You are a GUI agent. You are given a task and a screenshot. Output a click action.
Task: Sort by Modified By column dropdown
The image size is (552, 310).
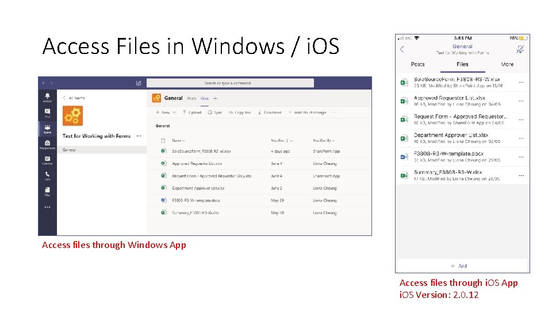pos(324,141)
